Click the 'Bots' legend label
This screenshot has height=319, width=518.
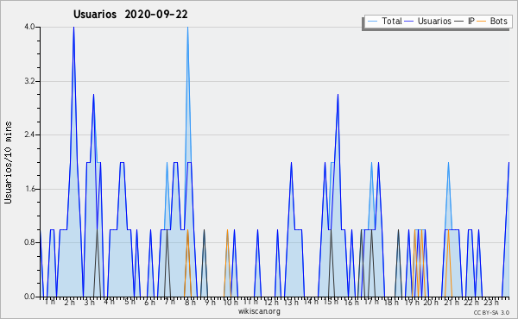click(x=498, y=22)
